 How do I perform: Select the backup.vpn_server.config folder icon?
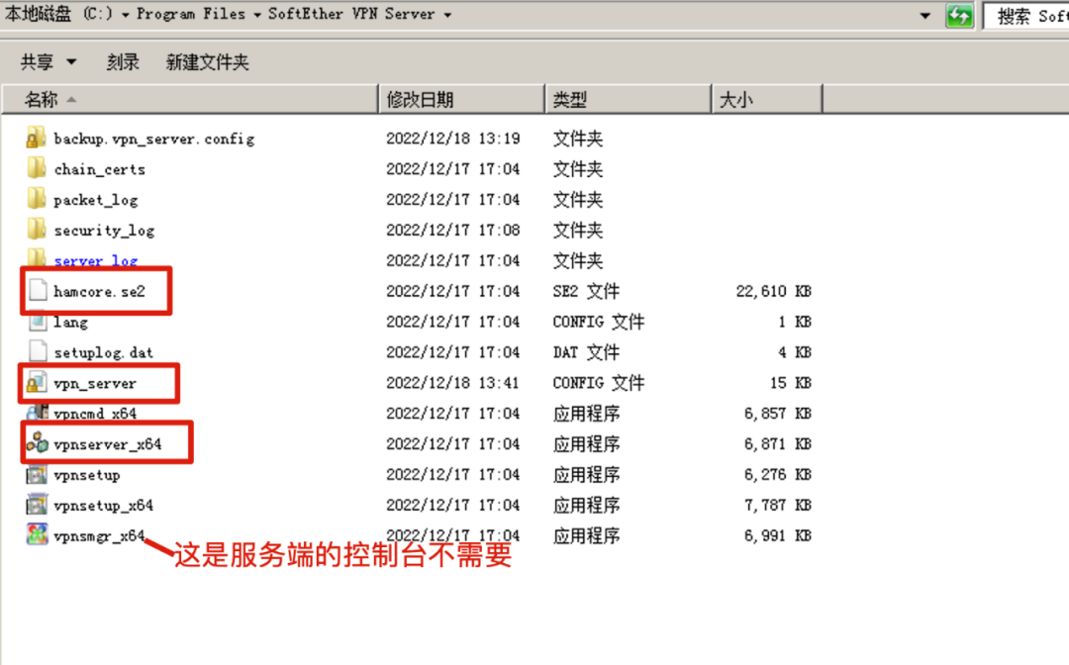coord(37,139)
